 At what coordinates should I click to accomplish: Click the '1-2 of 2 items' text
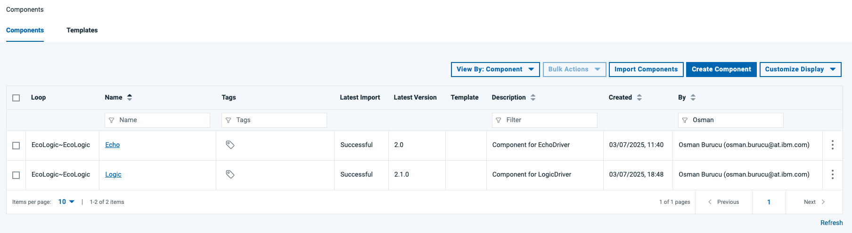(107, 202)
